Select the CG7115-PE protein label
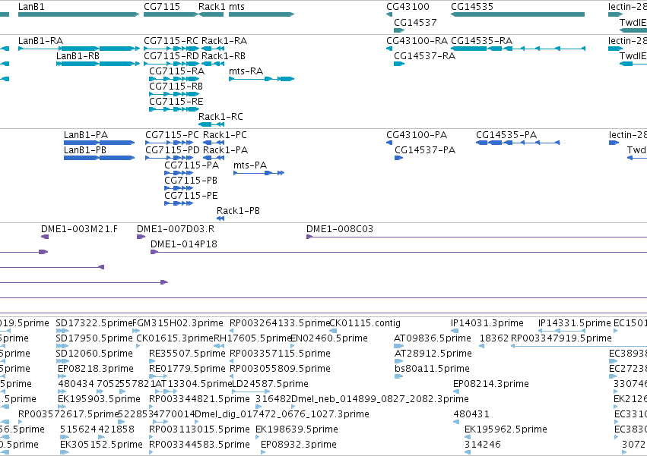 coord(191,196)
